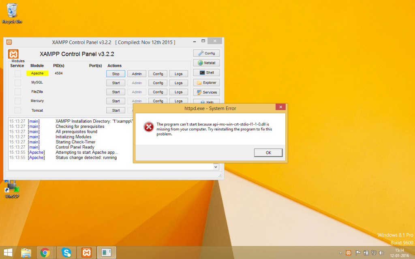Open XAMPP Config with the wrench icon
This screenshot has width=415, height=259.
(206, 53)
